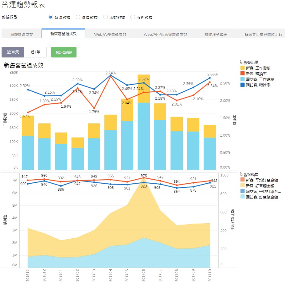Click the green 匯出報表 button
This screenshot has width=285, height=282.
[x=64, y=52]
